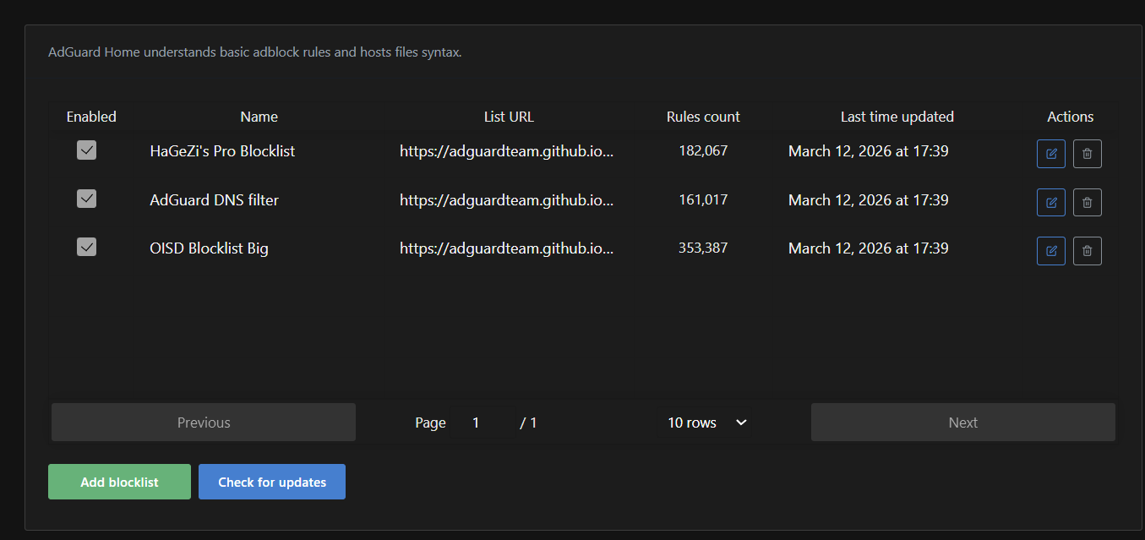
Task: Sort by the Rules count column header
Action: point(703,117)
